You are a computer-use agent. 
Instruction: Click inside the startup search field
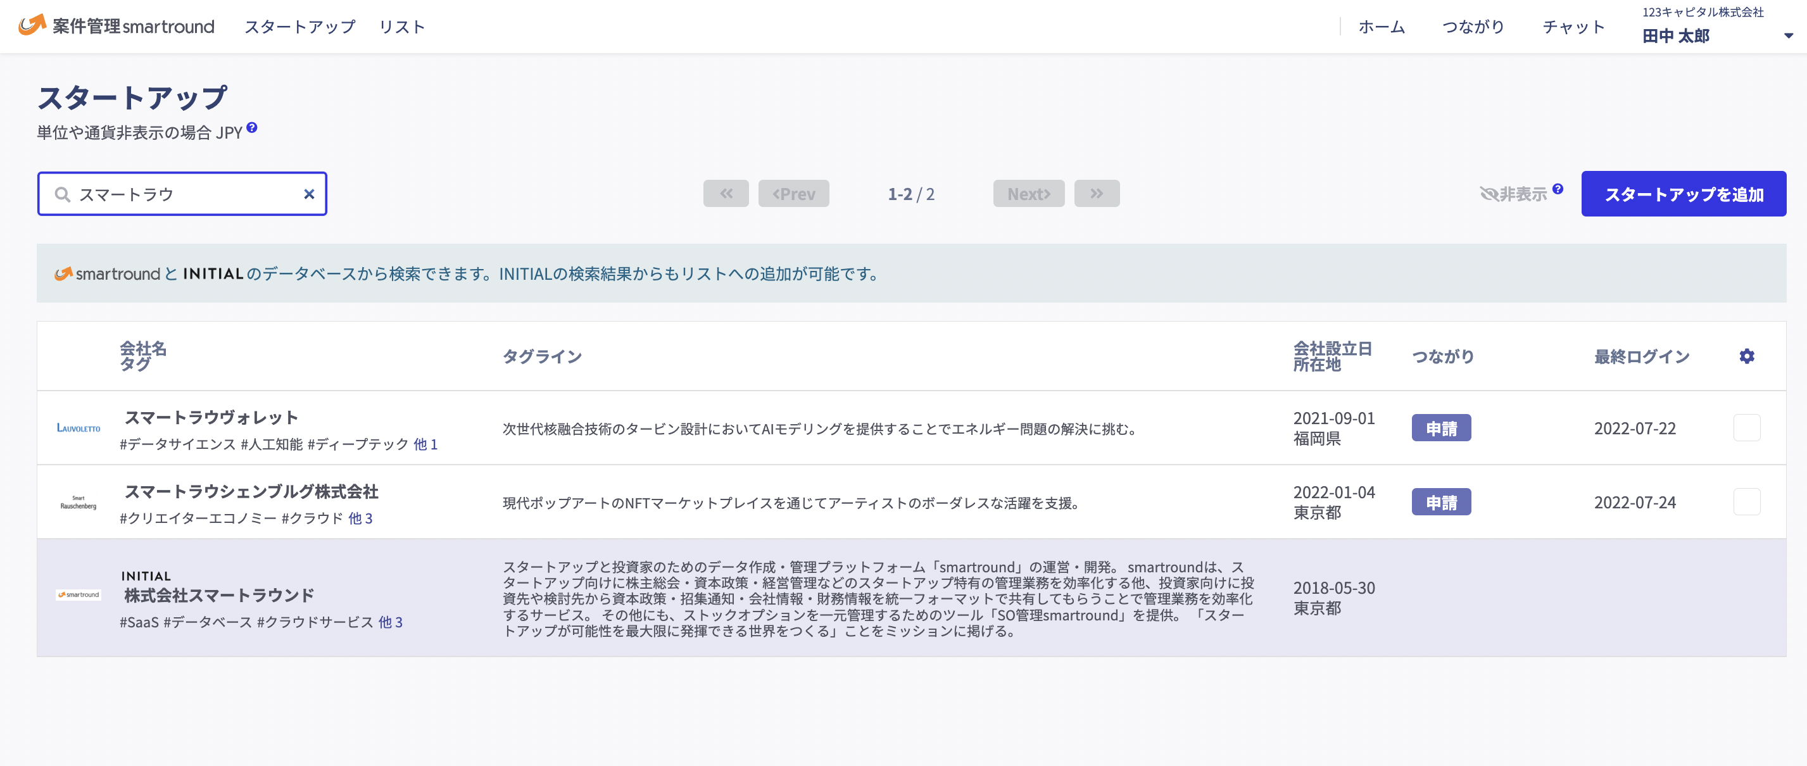click(175, 194)
